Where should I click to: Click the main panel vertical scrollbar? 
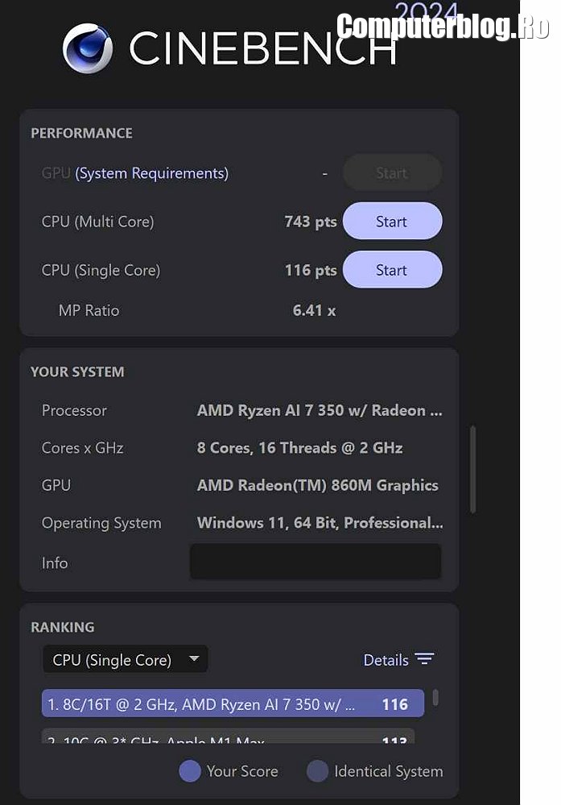click(x=472, y=469)
